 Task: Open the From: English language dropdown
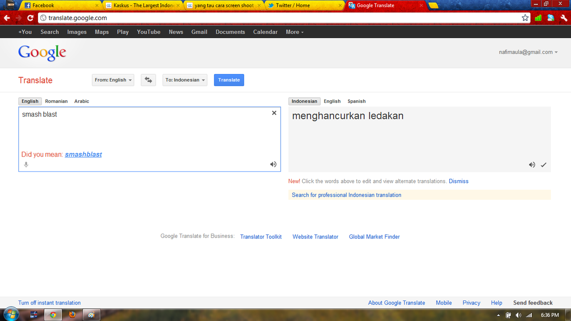click(x=113, y=80)
